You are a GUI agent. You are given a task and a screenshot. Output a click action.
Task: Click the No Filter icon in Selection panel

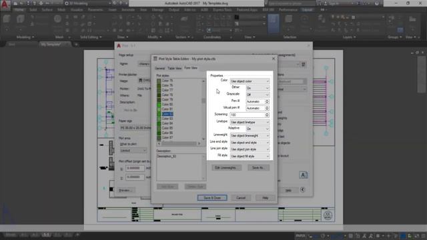point(289,19)
